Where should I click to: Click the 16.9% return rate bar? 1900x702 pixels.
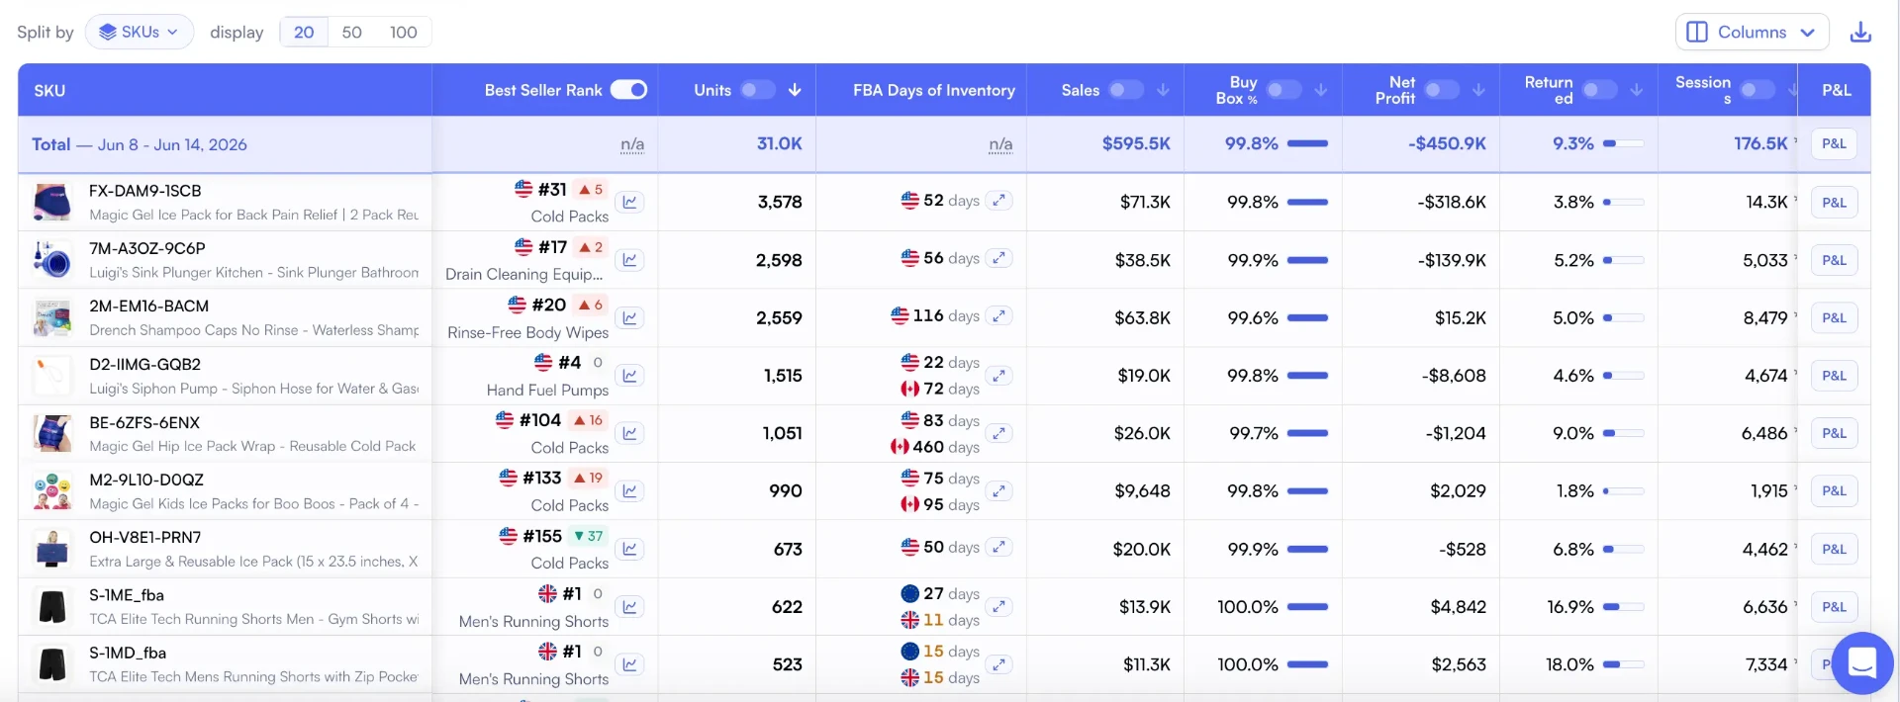pos(1623,606)
